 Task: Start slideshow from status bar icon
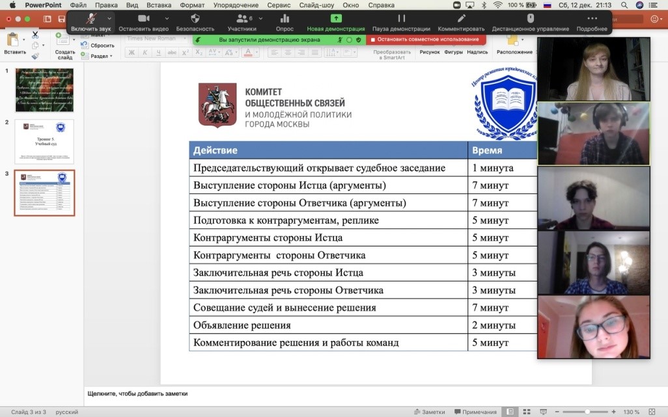(543, 411)
